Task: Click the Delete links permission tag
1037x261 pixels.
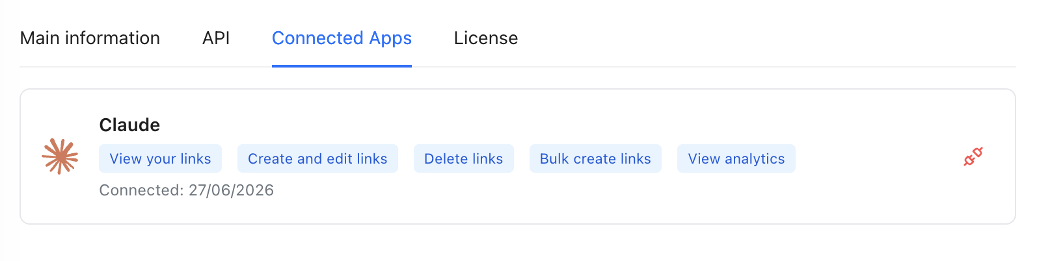Action: 463,158
